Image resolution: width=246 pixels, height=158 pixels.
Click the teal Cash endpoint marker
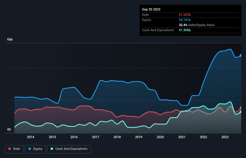coord(241,112)
